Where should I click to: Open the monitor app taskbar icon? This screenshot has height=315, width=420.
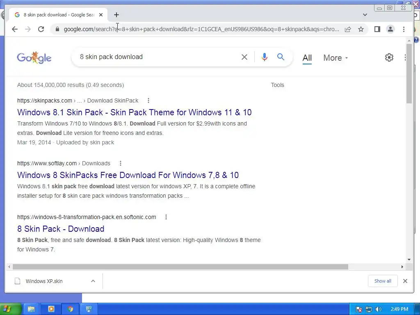(89, 309)
